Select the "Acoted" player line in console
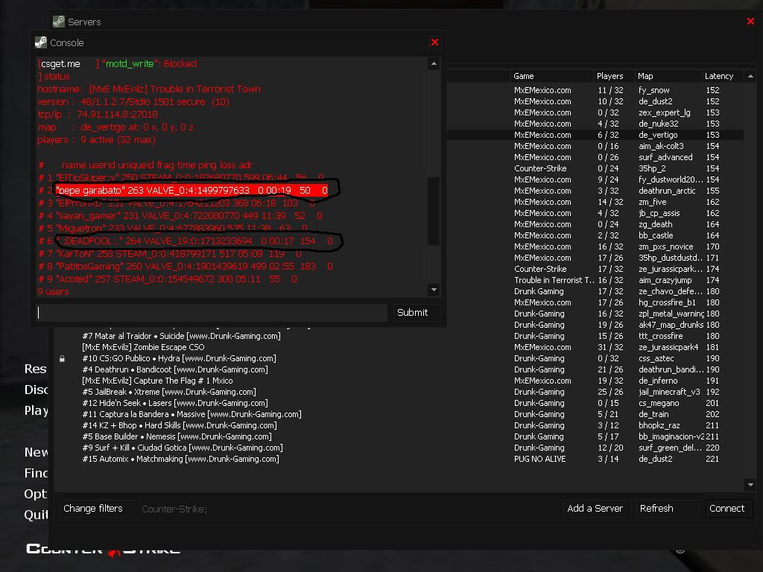 tap(168, 279)
